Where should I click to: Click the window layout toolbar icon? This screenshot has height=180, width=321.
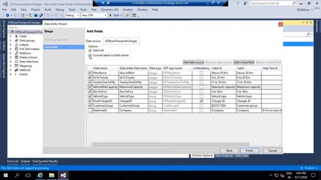click(134, 15)
